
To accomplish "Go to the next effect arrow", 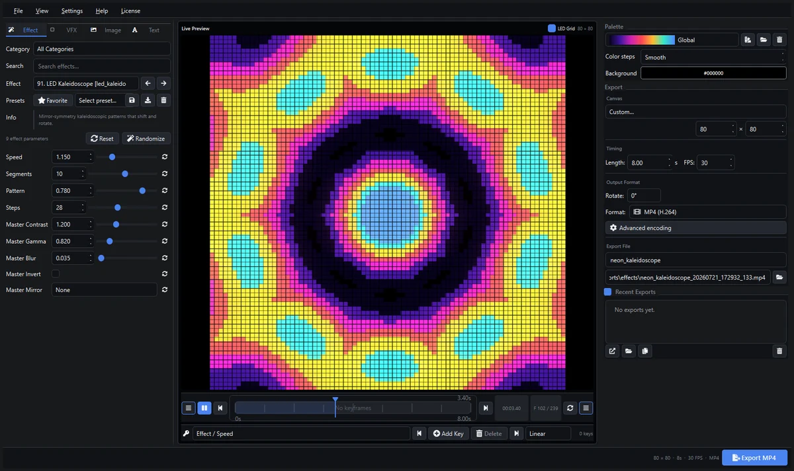I will (163, 83).
